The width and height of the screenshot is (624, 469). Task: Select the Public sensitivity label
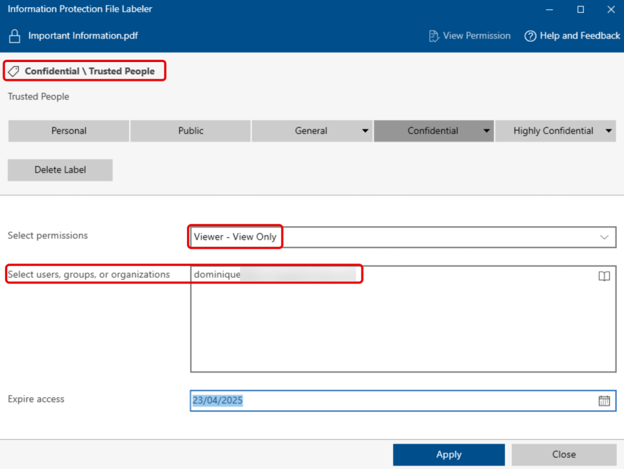click(191, 131)
